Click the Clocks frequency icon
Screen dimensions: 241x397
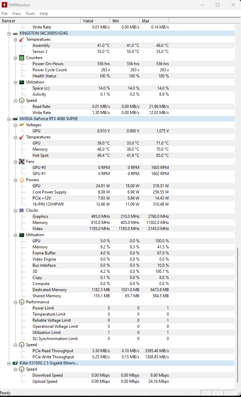coord(21,210)
